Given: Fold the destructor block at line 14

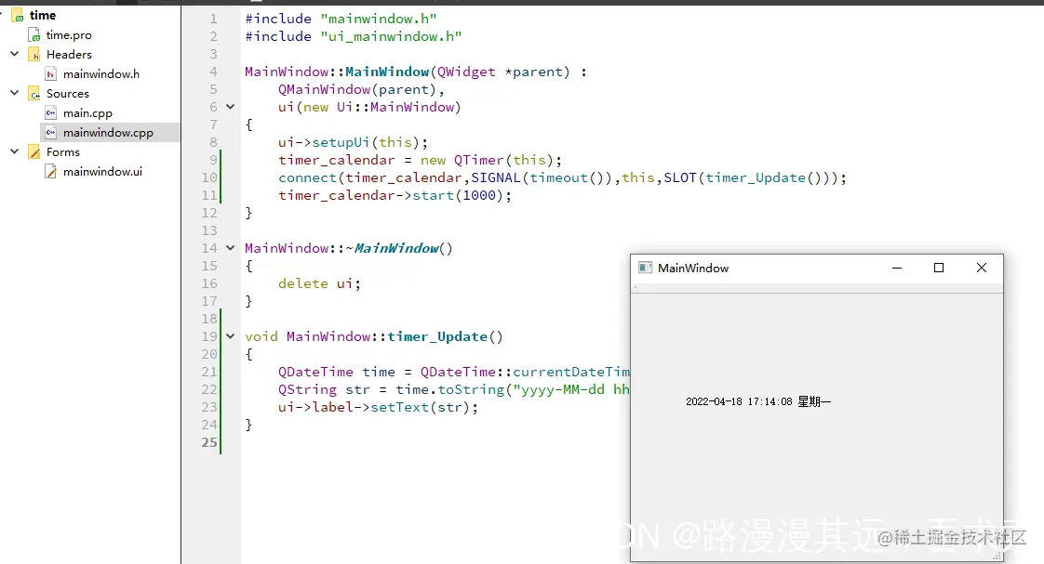Looking at the screenshot, I should coord(231,248).
